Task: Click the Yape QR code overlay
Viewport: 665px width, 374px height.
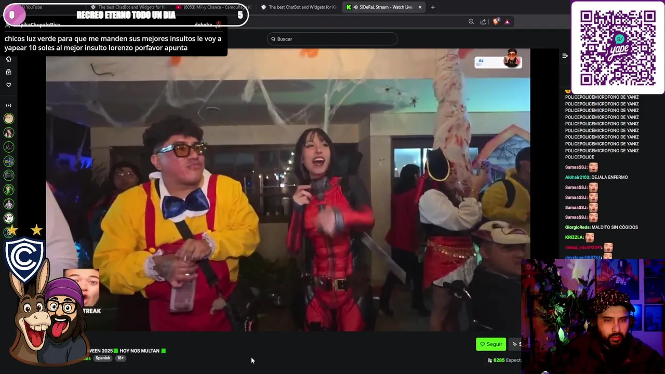Action: coord(618,47)
